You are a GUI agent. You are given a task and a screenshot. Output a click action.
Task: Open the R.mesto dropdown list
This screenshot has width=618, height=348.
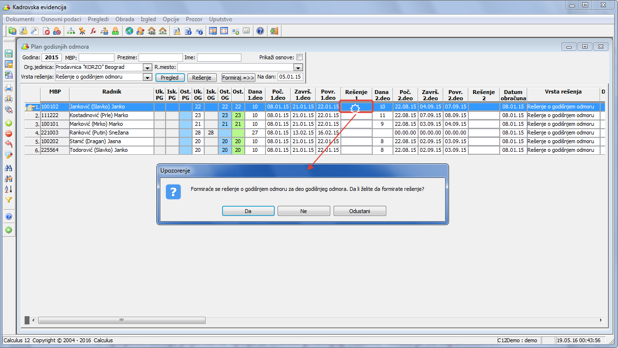pyautogui.click(x=298, y=67)
